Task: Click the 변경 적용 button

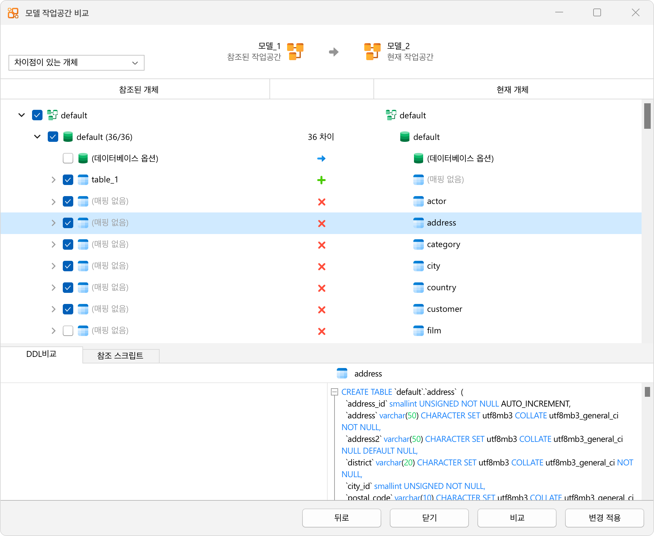Action: 605,518
